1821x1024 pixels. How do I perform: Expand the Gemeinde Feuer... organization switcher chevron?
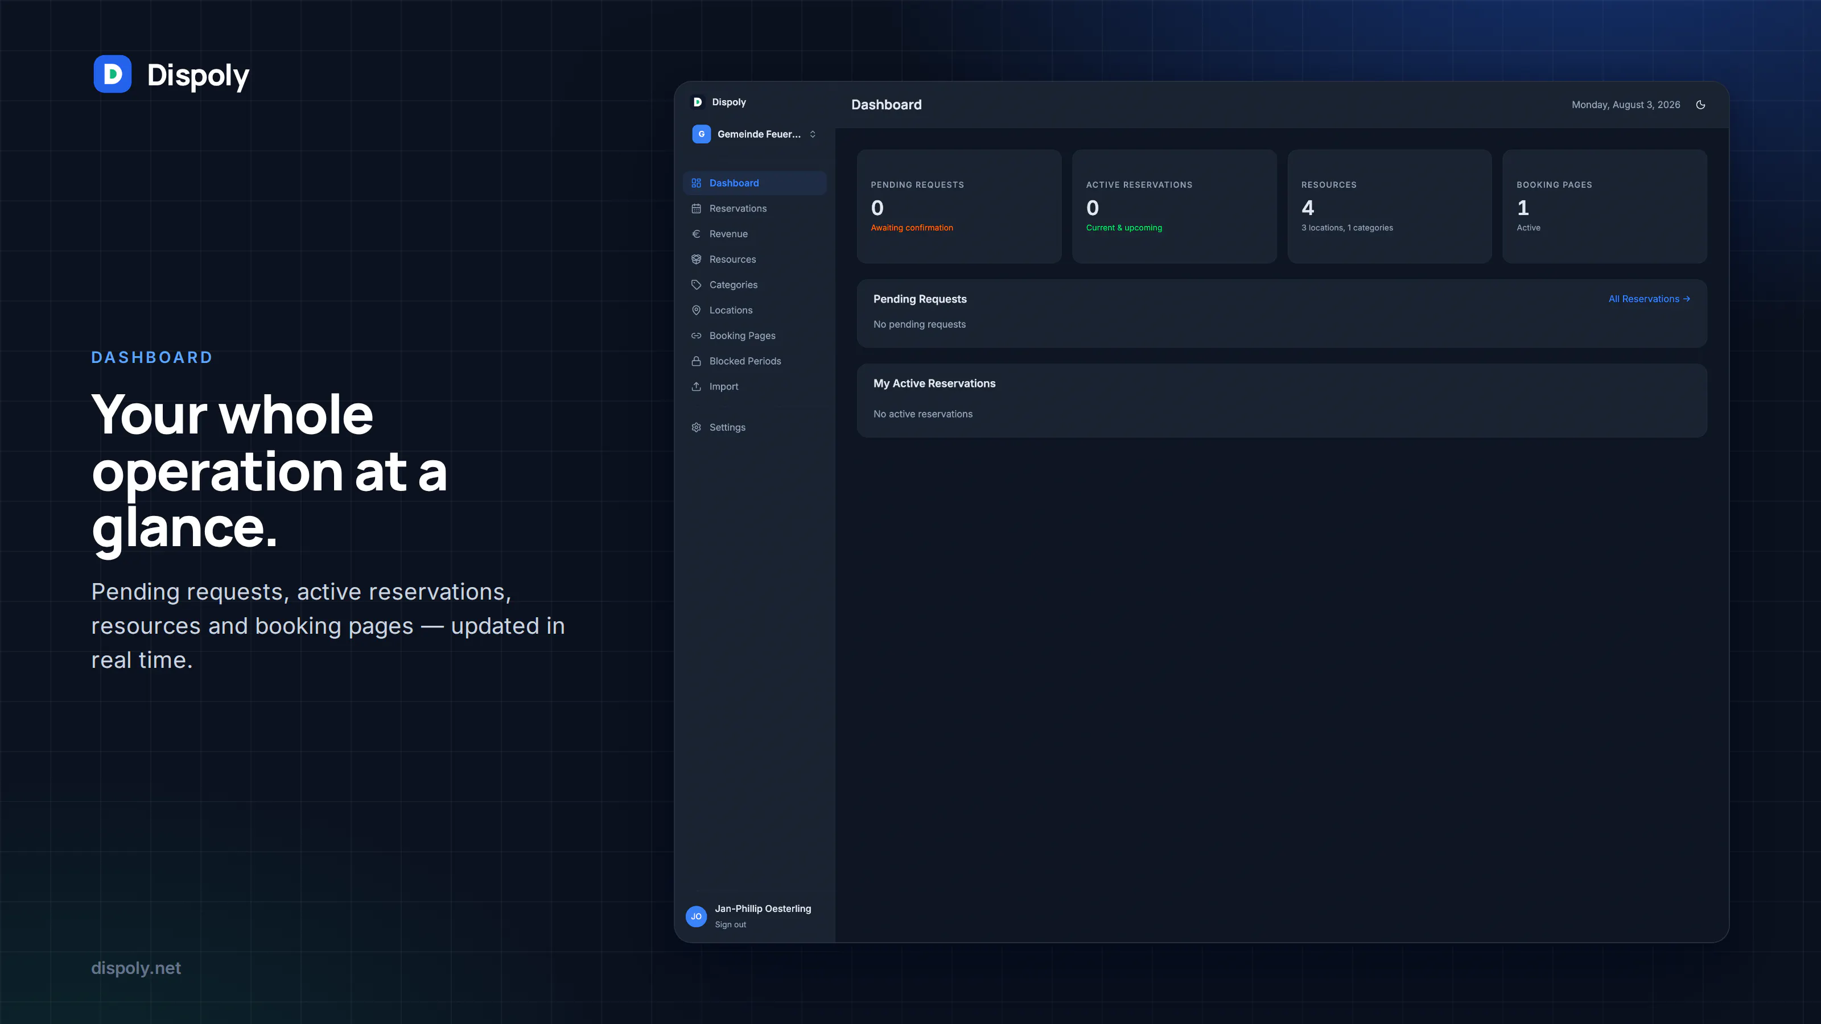pos(813,134)
